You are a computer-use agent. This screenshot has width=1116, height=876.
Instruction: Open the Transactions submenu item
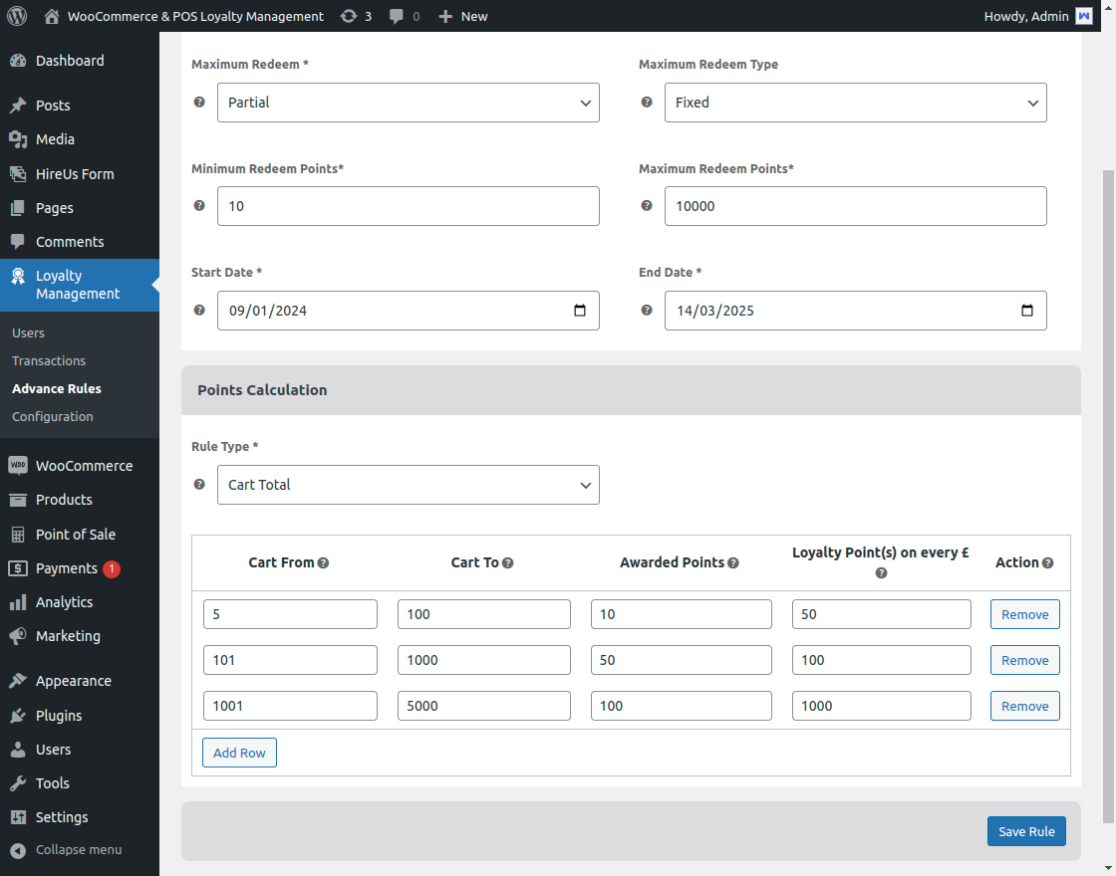coord(49,360)
